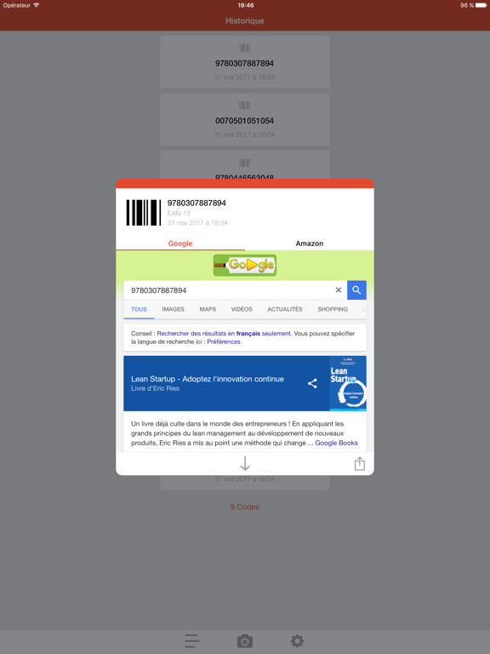
Task: Share the Lean Startup book card
Action: 312,383
